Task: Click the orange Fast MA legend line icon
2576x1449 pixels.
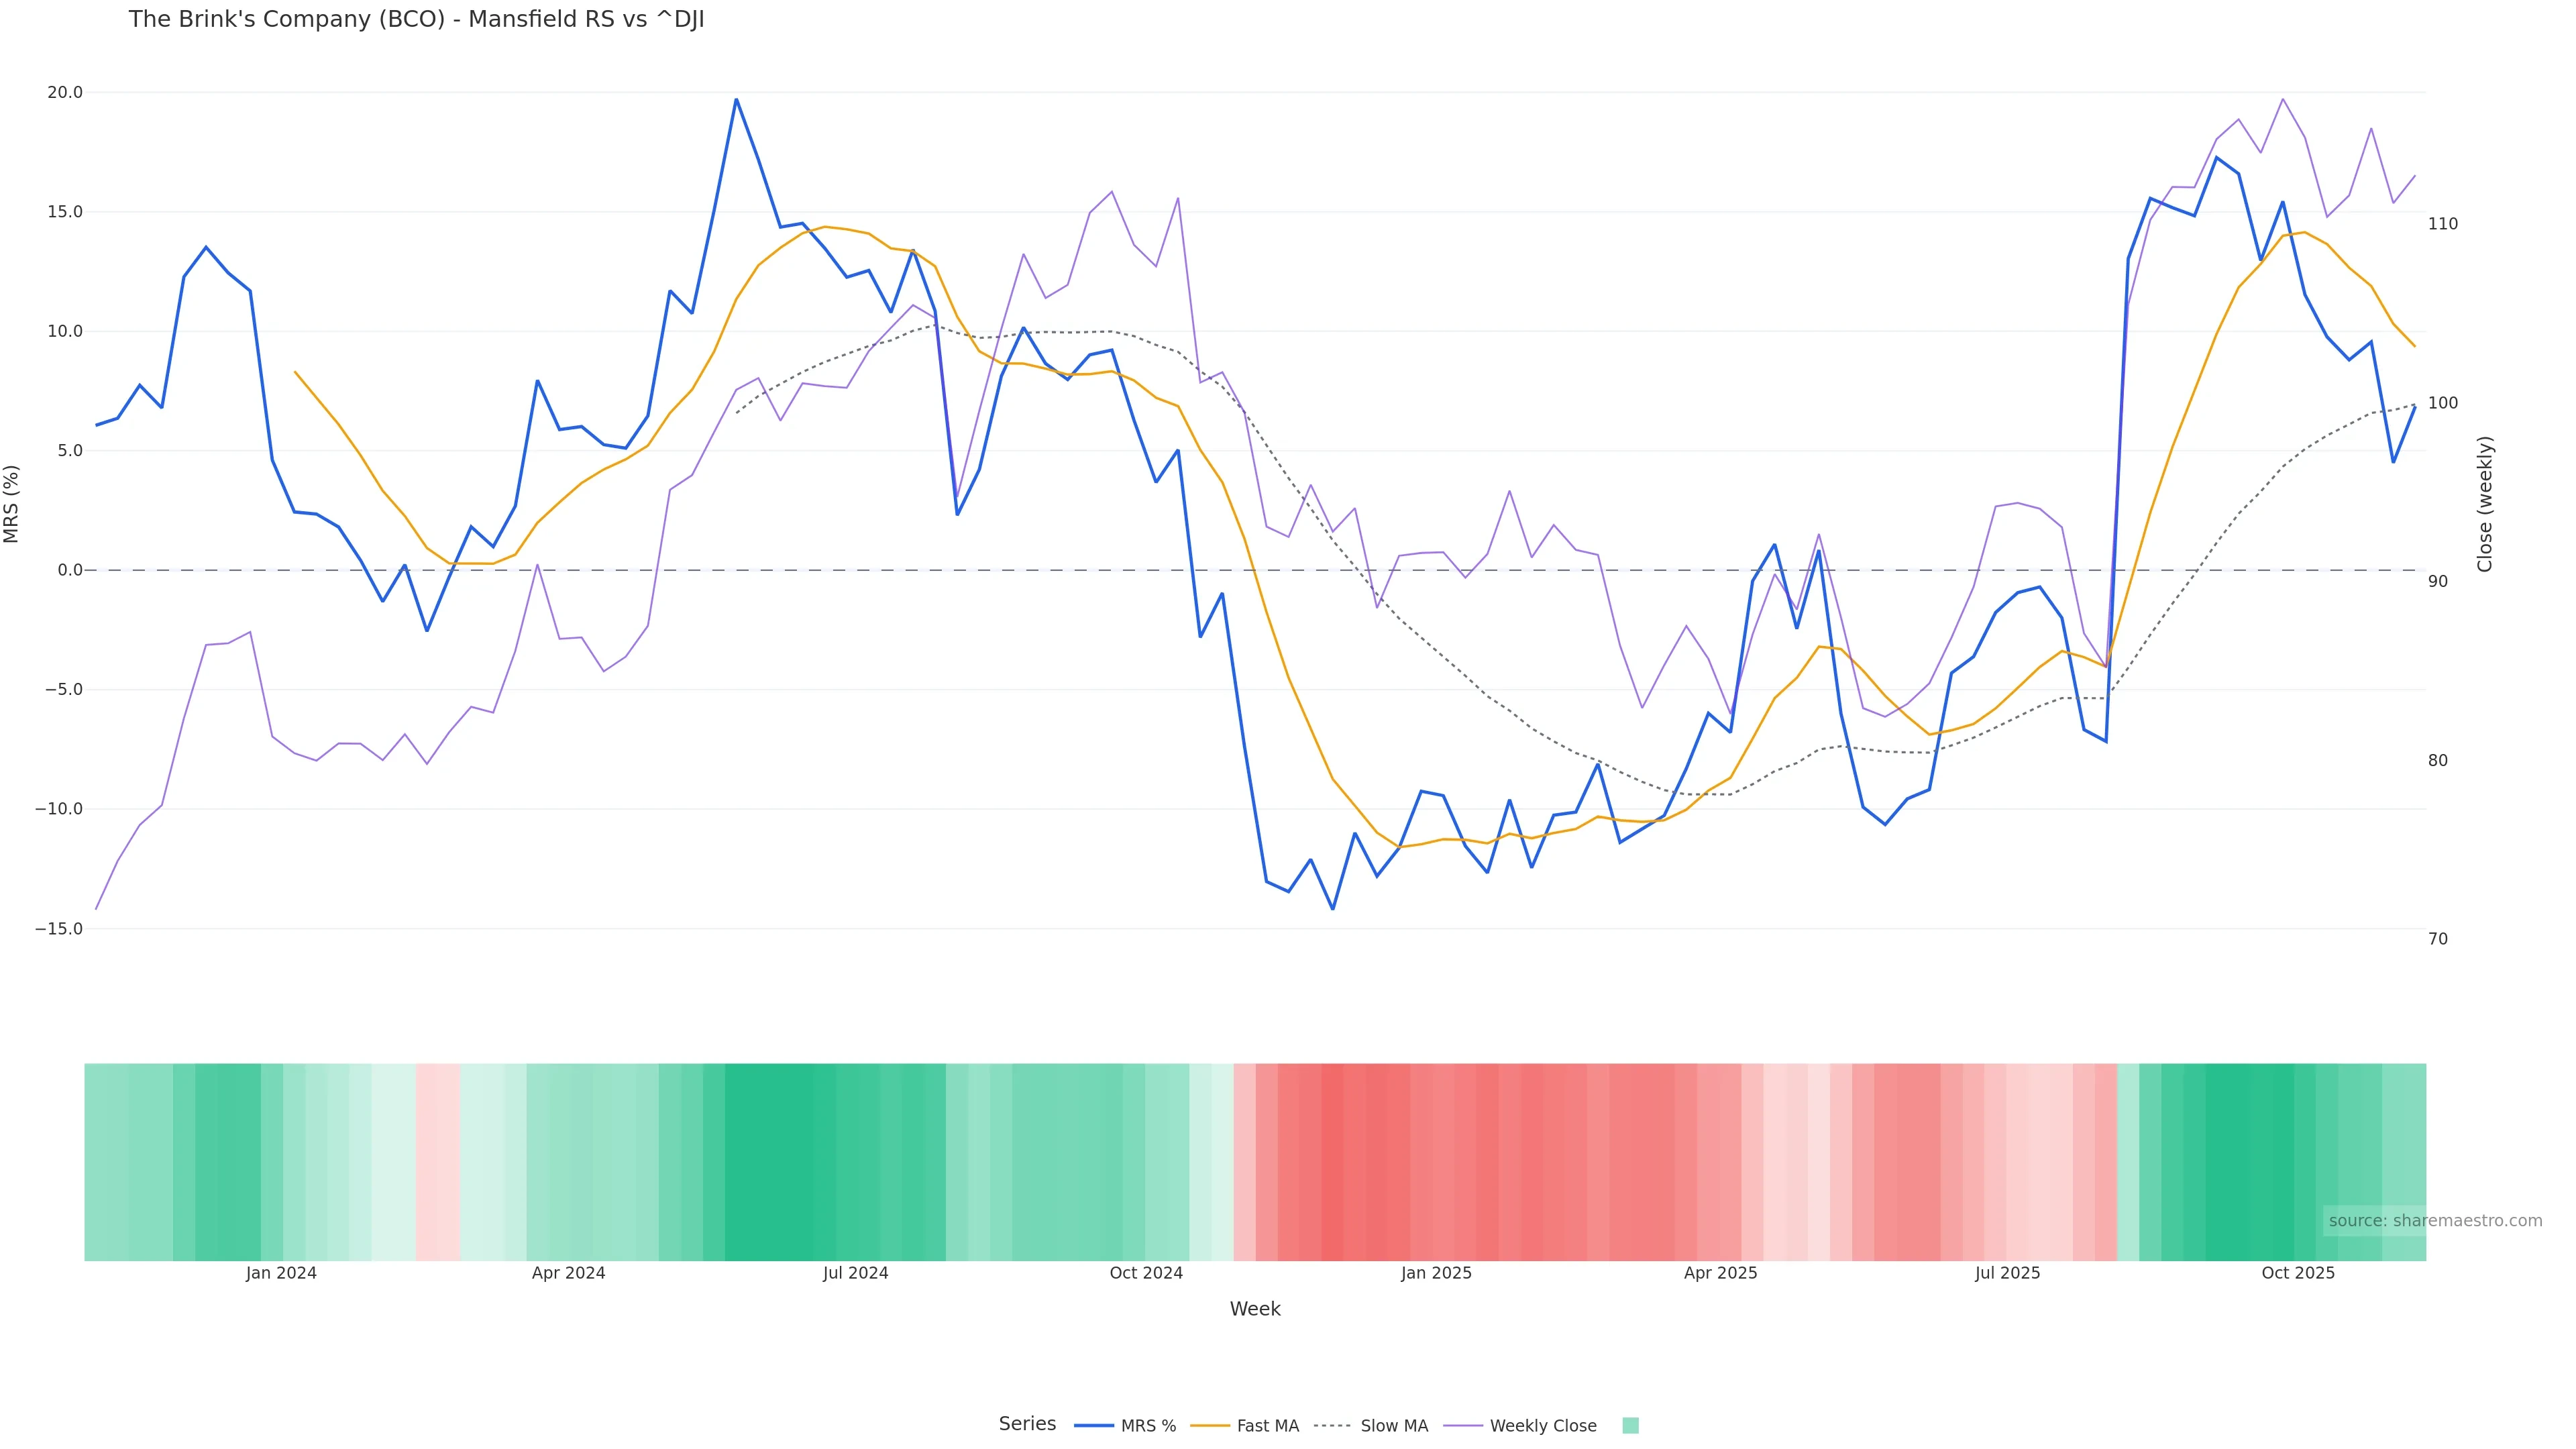Action: tap(1210, 1426)
